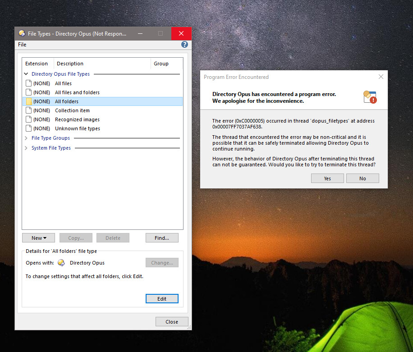
Task: Sort by the Description column header
Action: [102, 64]
